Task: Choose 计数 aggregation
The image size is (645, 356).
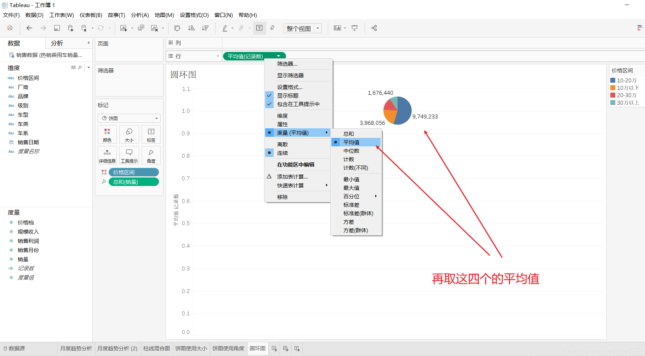Action: (356, 159)
